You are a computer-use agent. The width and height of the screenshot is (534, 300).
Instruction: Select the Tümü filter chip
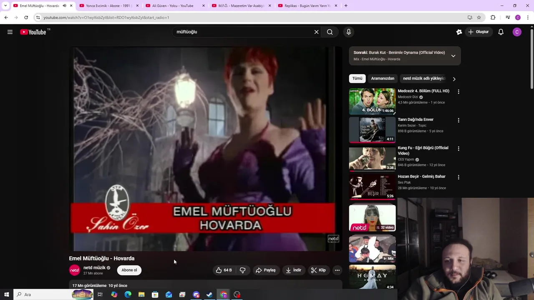pyautogui.click(x=358, y=78)
